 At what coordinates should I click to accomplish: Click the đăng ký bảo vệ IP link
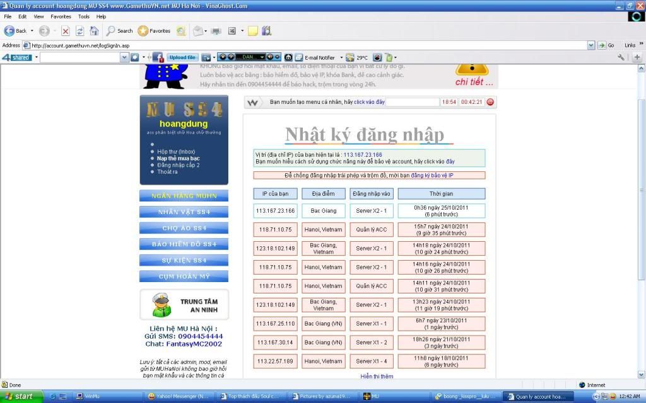(432, 175)
